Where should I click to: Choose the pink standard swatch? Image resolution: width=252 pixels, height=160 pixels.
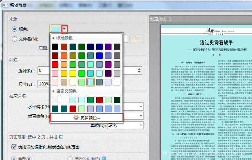tap(55, 73)
